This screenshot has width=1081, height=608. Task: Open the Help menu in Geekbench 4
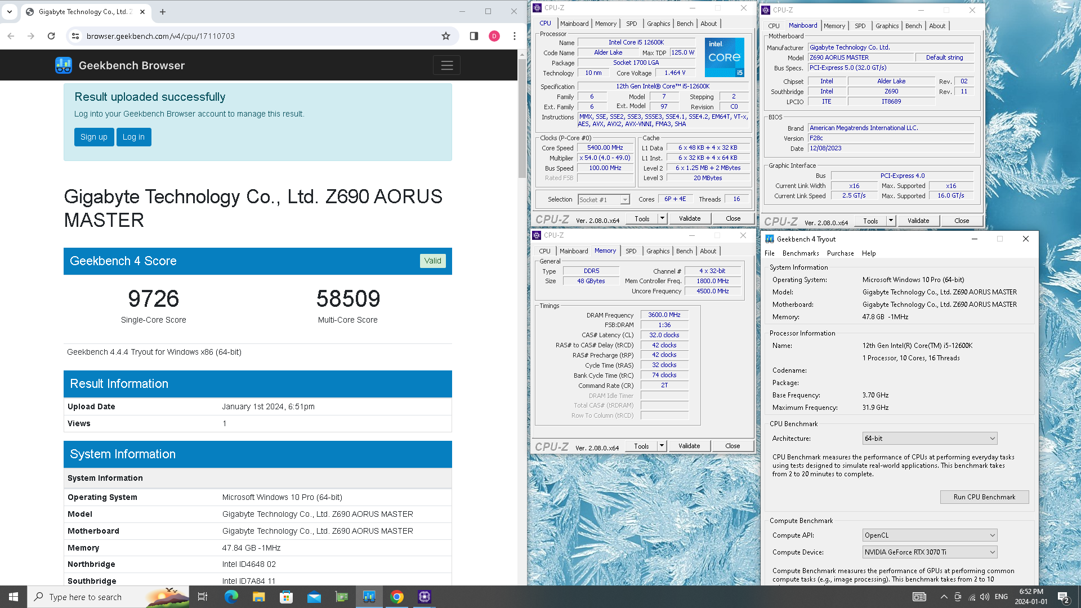click(x=869, y=253)
